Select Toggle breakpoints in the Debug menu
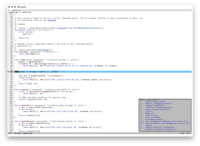 coord(155,105)
